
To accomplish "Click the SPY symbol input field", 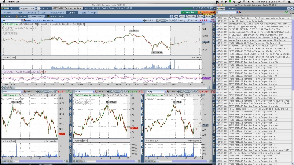I will point(11,21).
